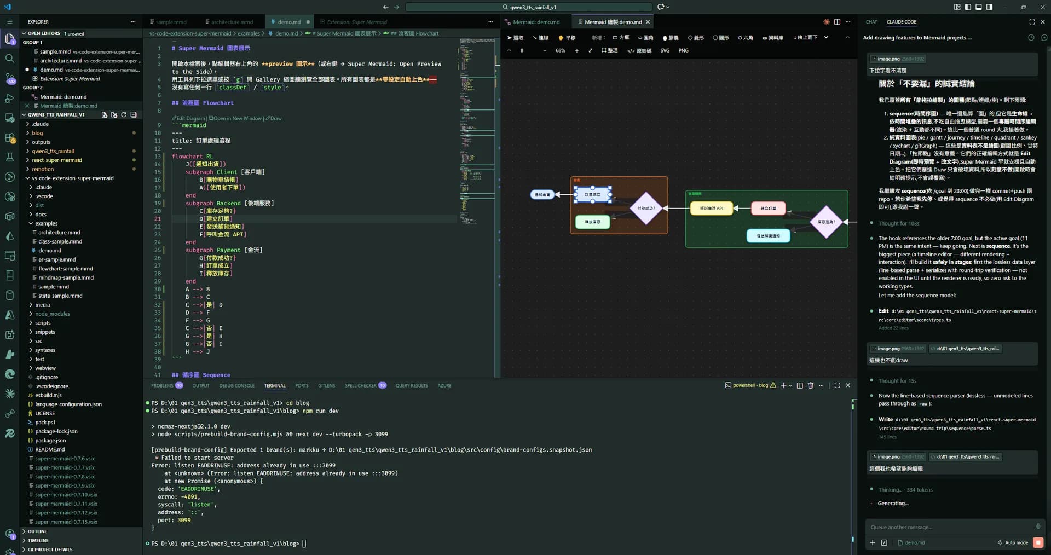
Task: Open Source Control with 502 badge
Action: click(x=10, y=78)
